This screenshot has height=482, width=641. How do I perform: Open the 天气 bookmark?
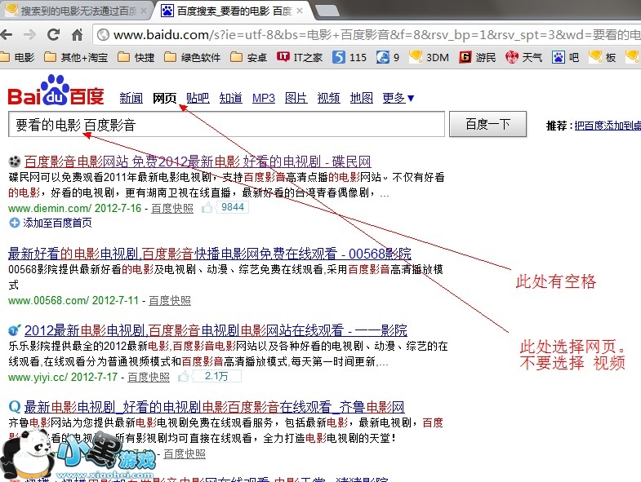tap(523, 57)
